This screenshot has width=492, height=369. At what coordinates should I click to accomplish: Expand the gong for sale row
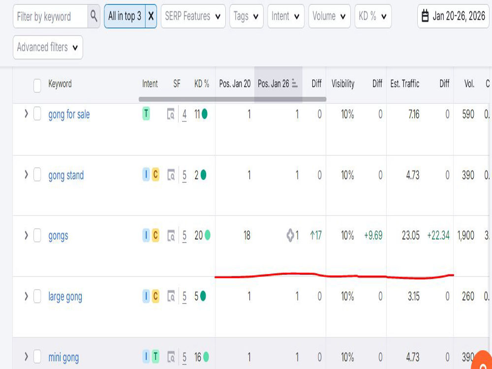tap(27, 114)
